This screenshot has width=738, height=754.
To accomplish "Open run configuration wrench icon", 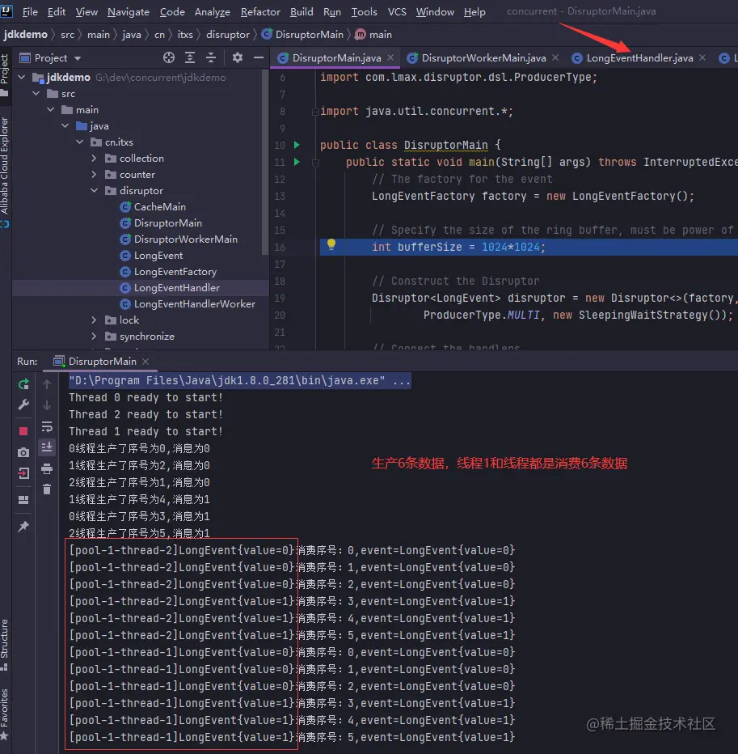I will coord(23,405).
